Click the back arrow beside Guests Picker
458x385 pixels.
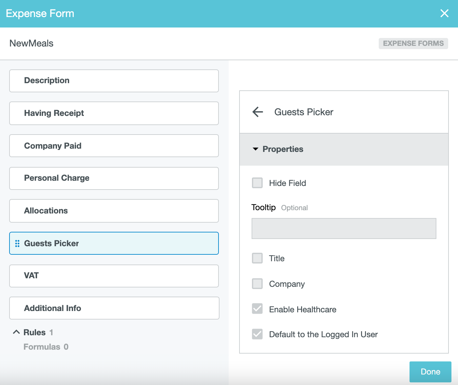pos(258,112)
